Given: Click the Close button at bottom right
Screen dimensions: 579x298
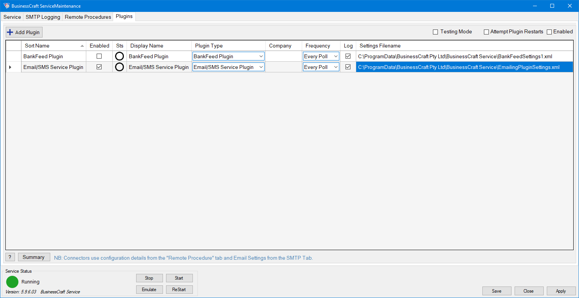Looking at the screenshot, I should (529, 291).
